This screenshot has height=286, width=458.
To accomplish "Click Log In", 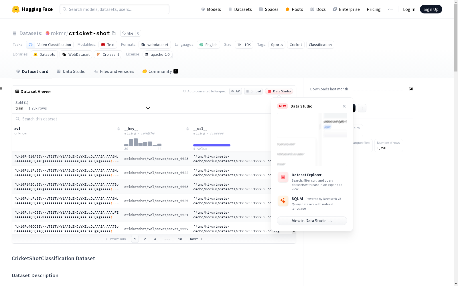I will pyautogui.click(x=409, y=9).
